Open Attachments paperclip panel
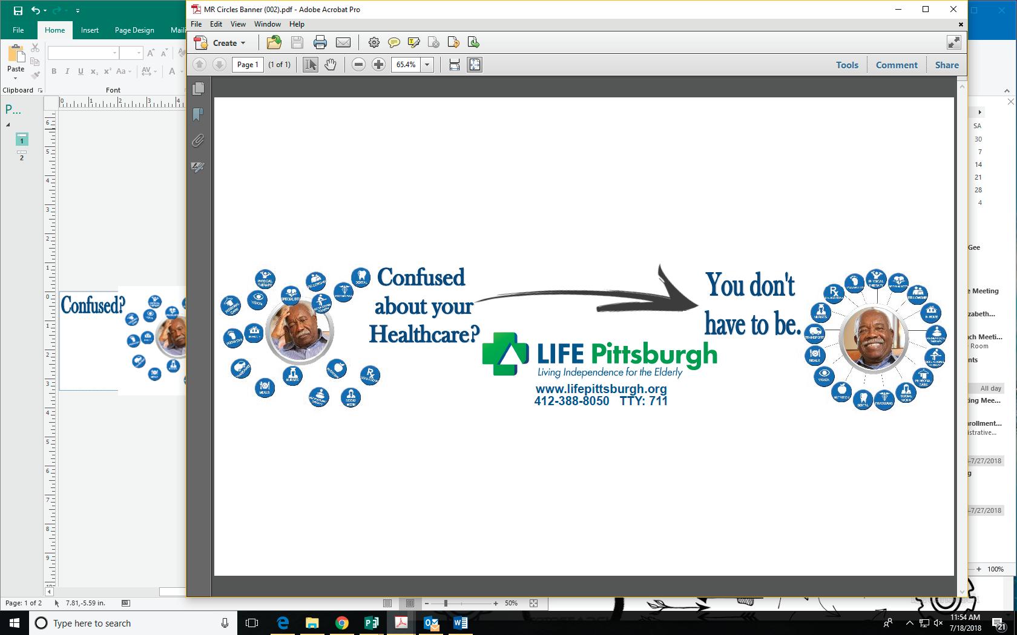Viewport: 1017px width, 635px height. [x=198, y=141]
